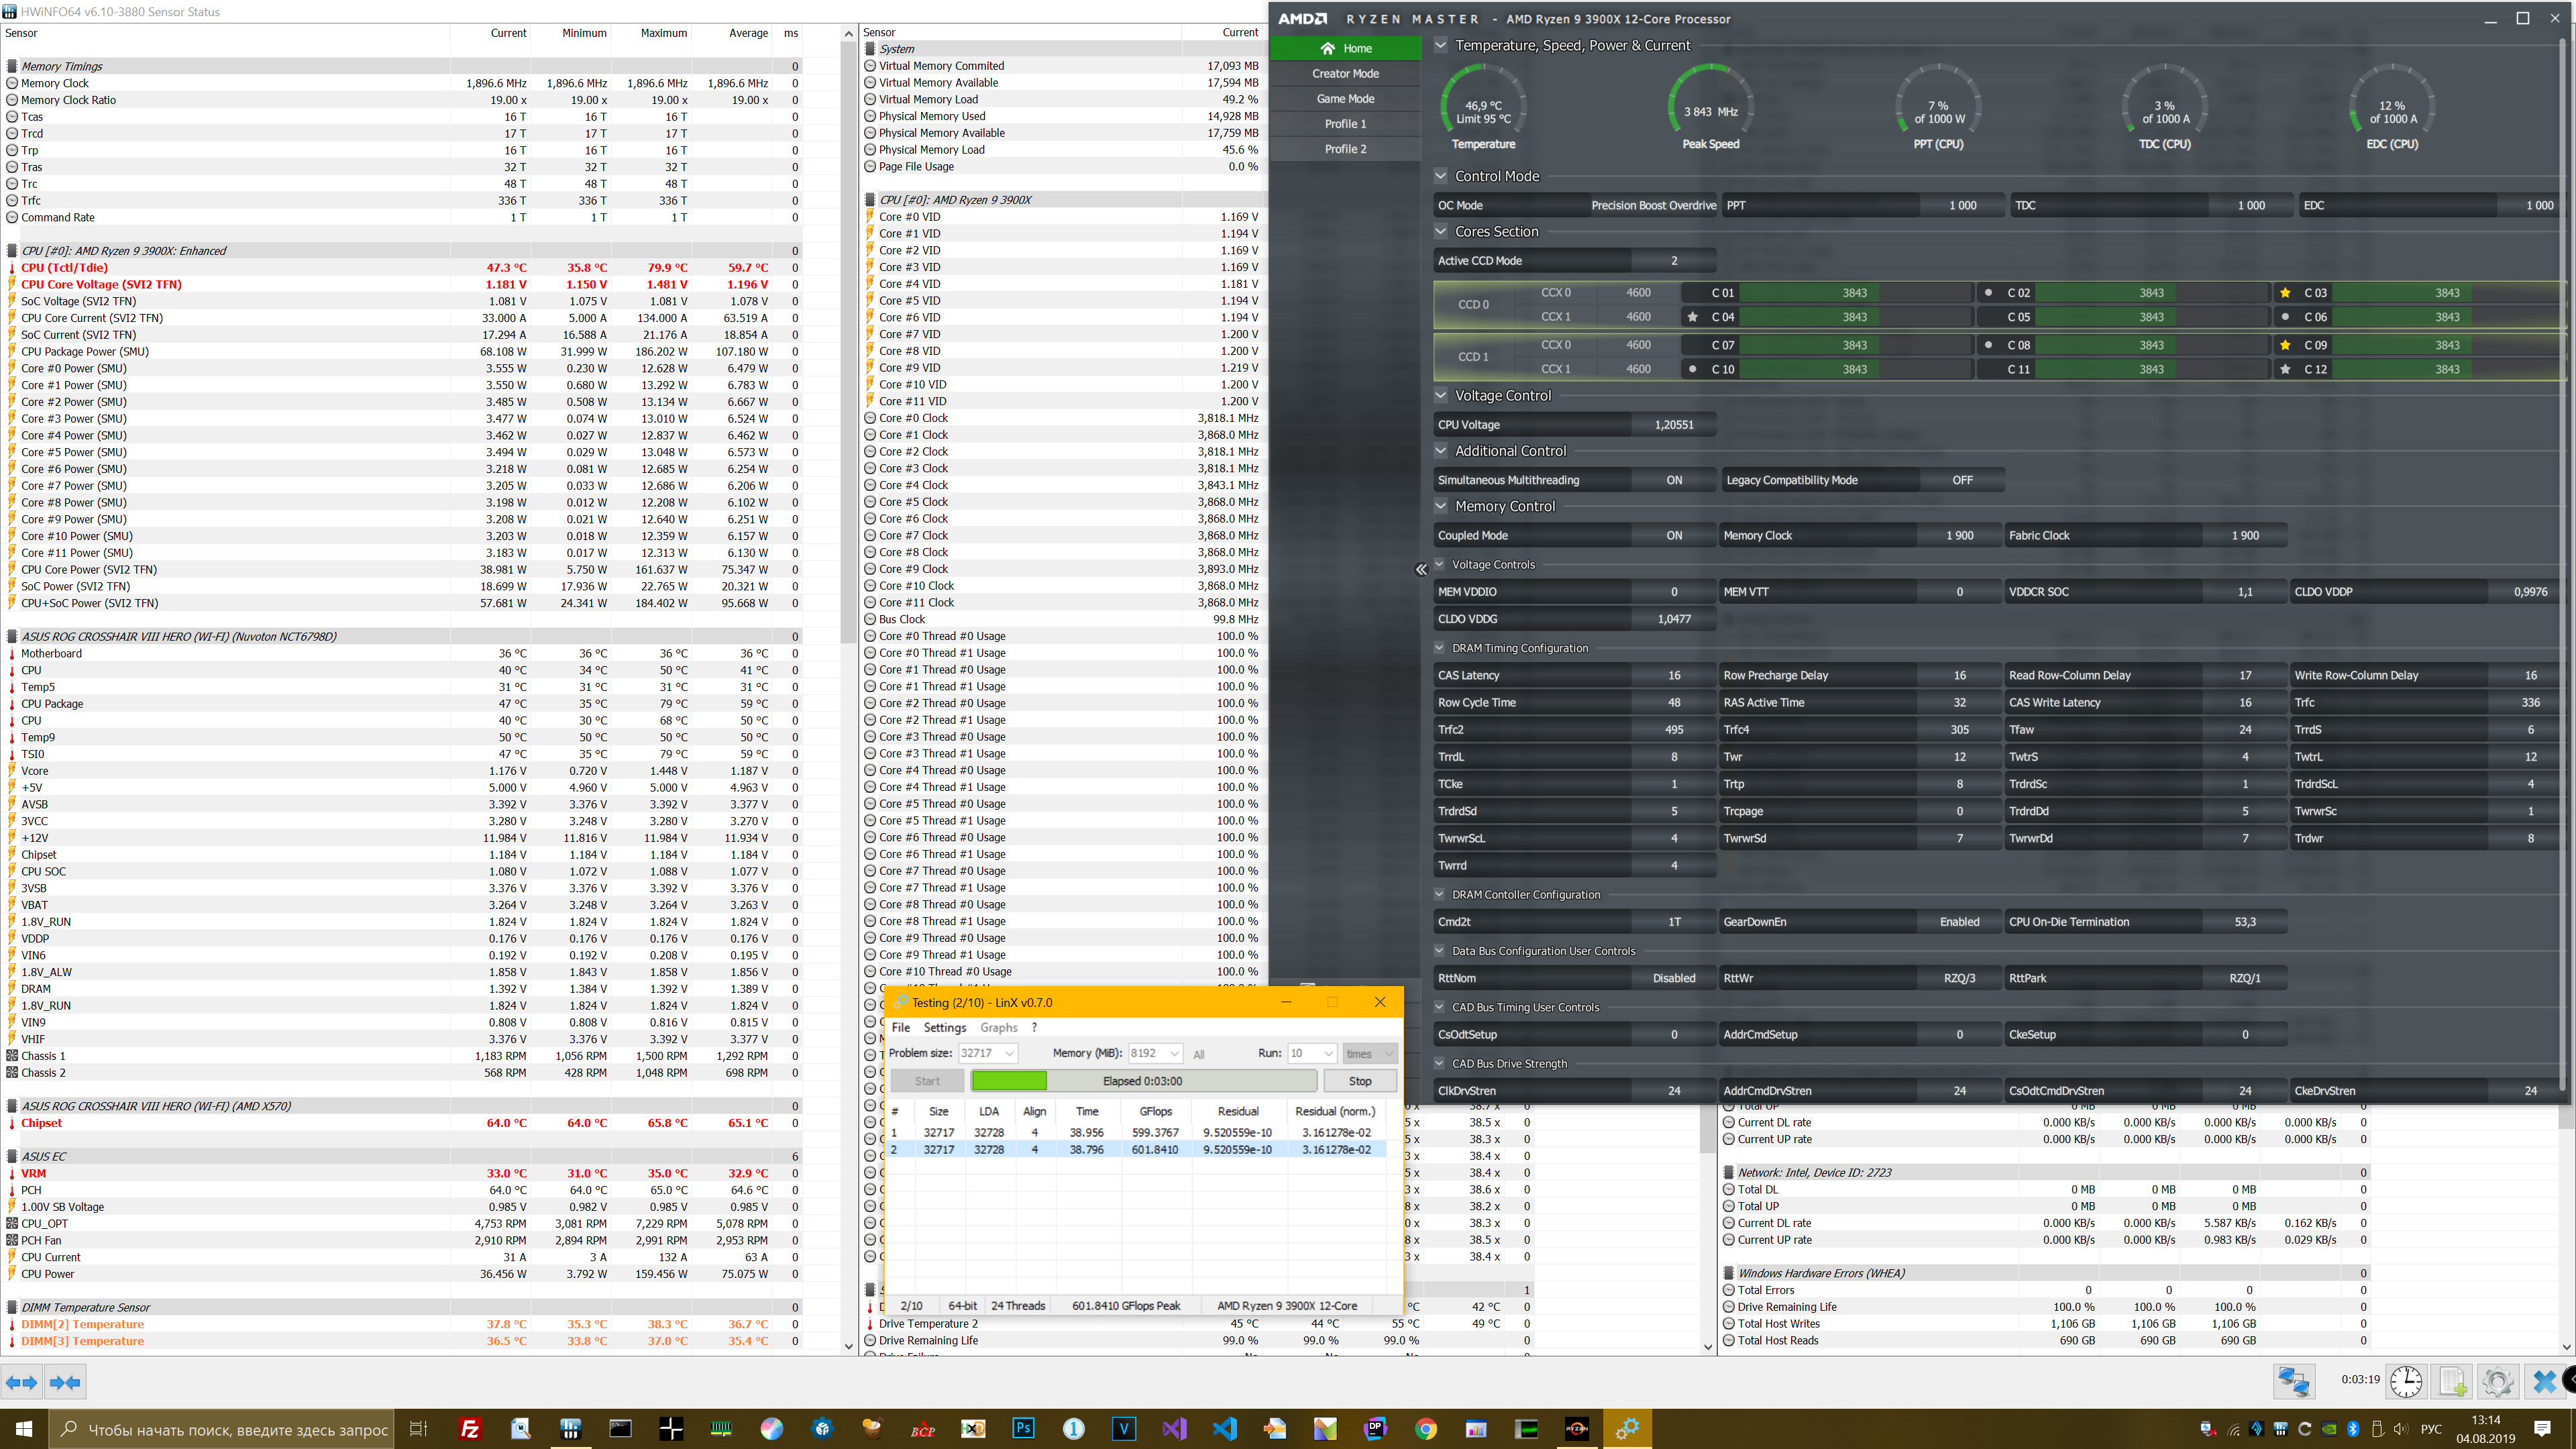Click the clock reset timer icon
The height and width of the screenshot is (1449, 2576).
coord(2406,1382)
